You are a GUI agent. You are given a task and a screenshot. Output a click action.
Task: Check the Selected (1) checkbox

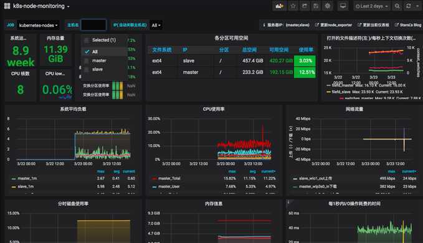(x=87, y=40)
